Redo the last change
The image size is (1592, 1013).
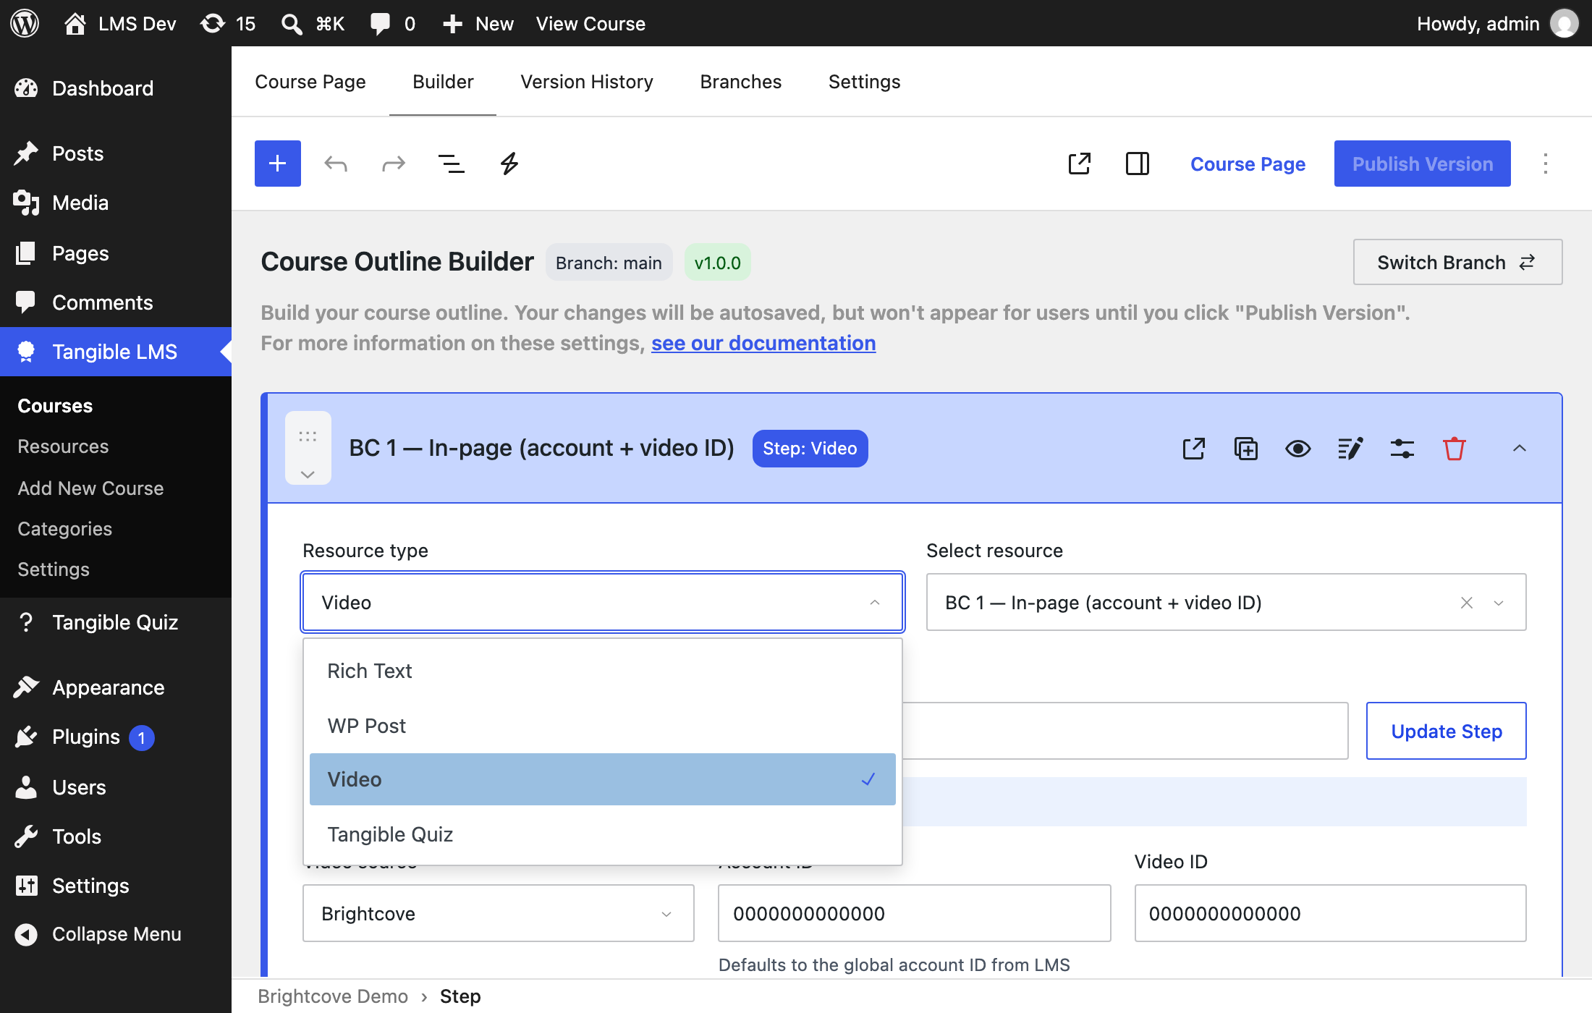pyautogui.click(x=394, y=164)
